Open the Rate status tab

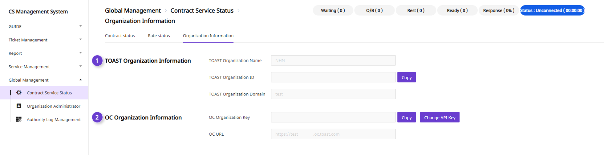tap(159, 36)
